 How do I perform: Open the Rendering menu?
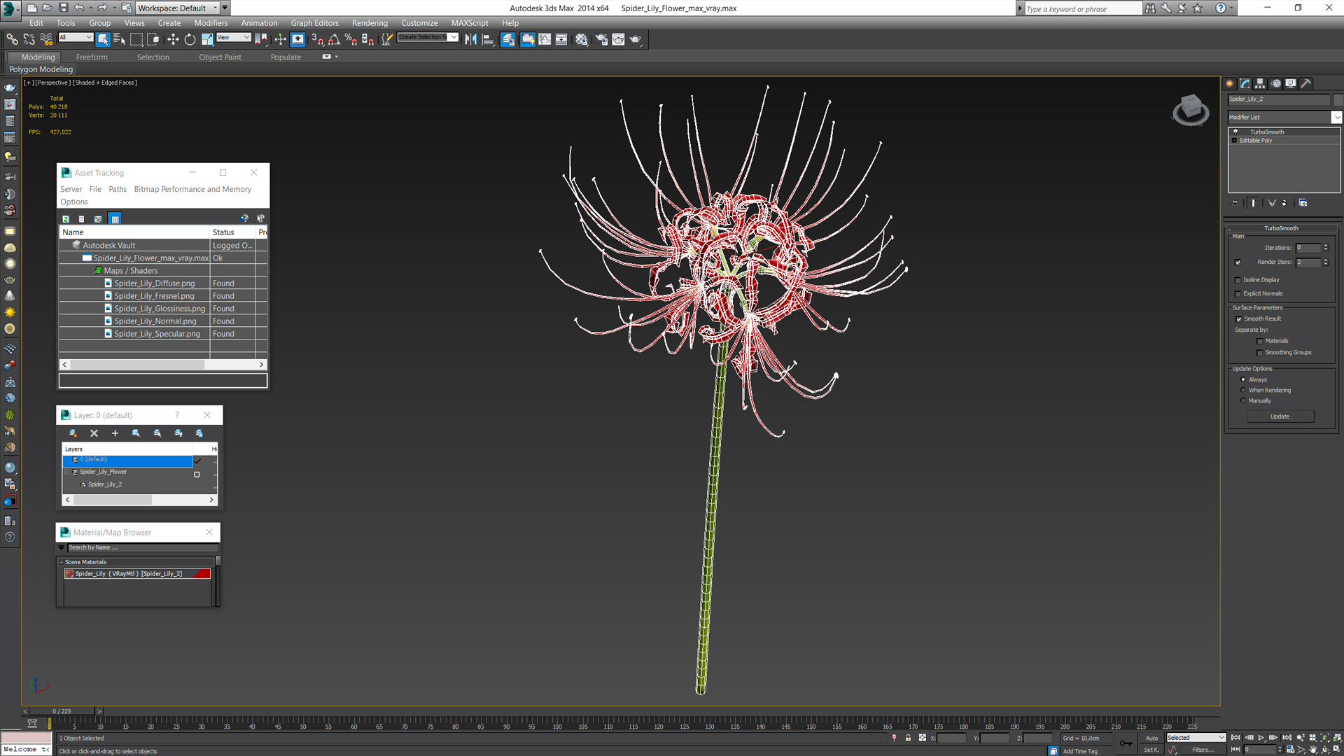(x=369, y=23)
